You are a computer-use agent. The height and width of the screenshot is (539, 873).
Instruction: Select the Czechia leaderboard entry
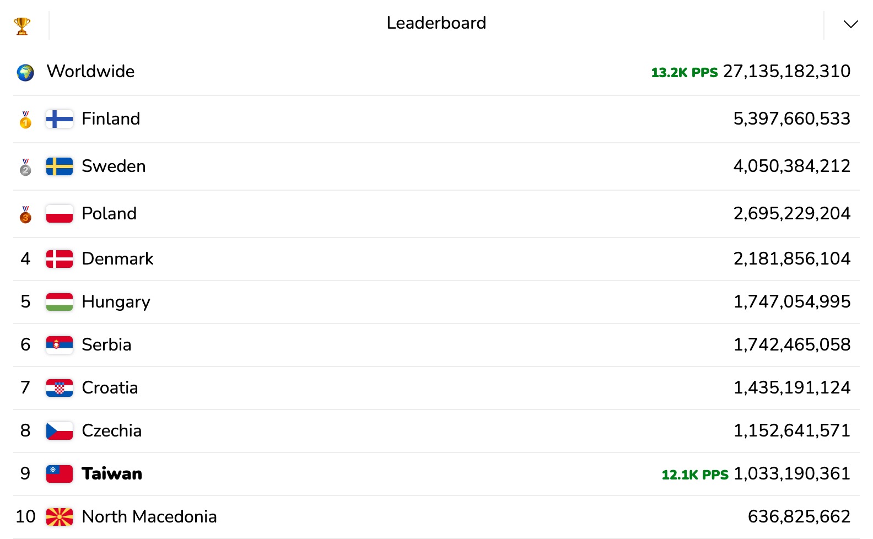pyautogui.click(x=436, y=431)
